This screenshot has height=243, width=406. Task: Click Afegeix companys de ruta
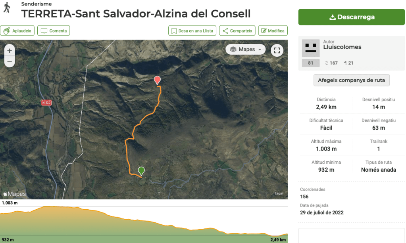(351, 80)
